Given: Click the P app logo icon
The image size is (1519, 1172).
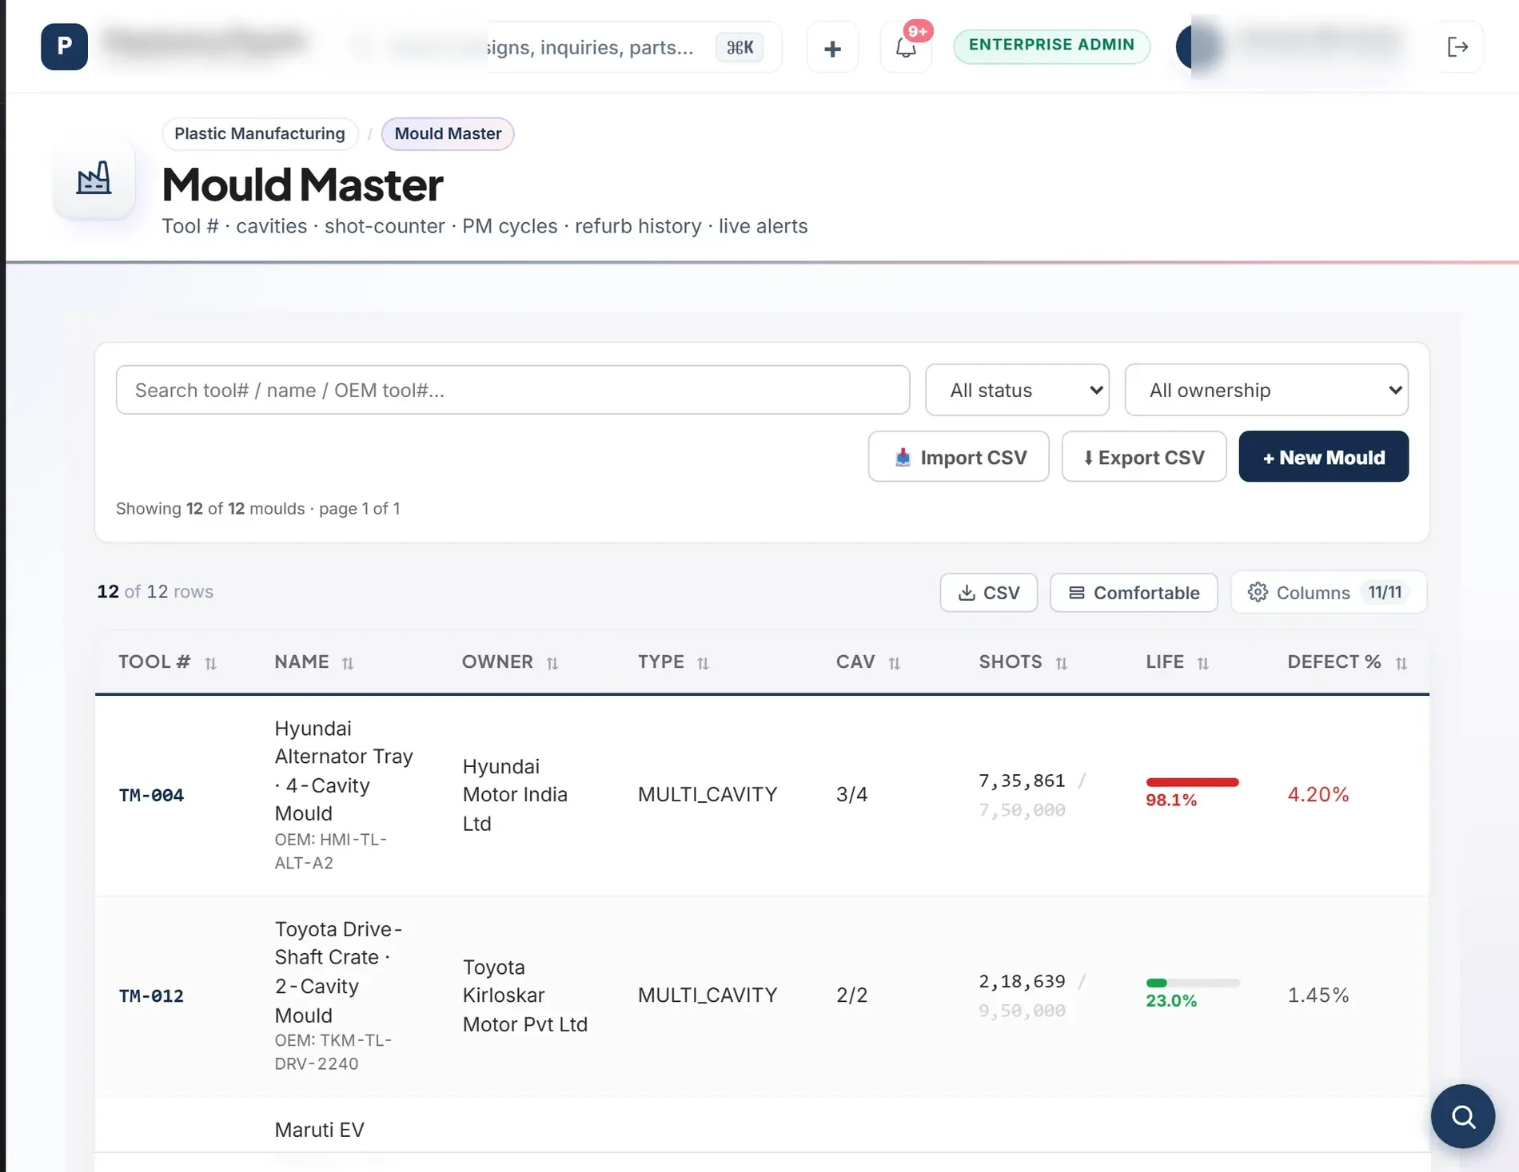Looking at the screenshot, I should point(64,47).
